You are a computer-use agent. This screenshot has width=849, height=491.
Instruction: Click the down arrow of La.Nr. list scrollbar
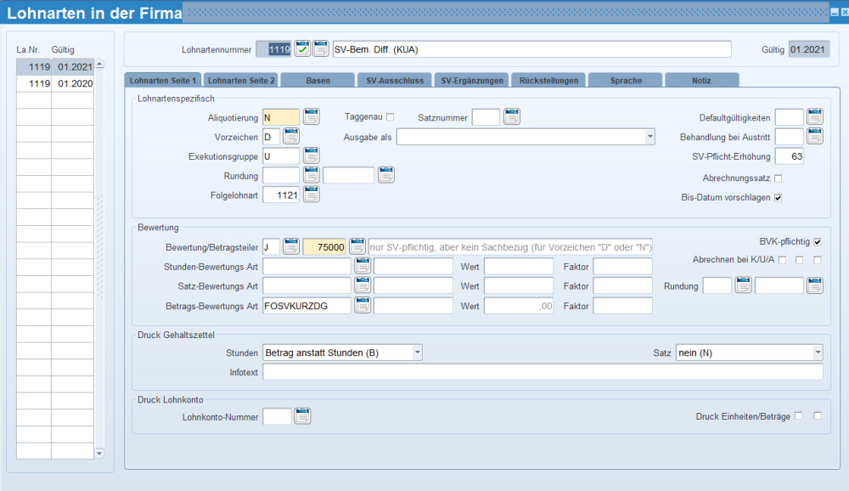coord(99,453)
